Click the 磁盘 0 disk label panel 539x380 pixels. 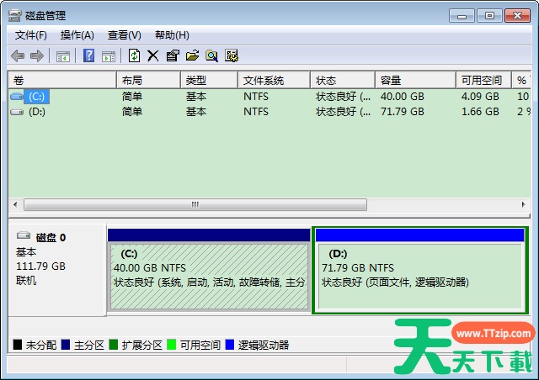point(57,270)
